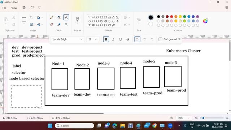This screenshot has width=231, height=130.
Task: Show hidden tray icons chevron
Action: tap(179, 126)
